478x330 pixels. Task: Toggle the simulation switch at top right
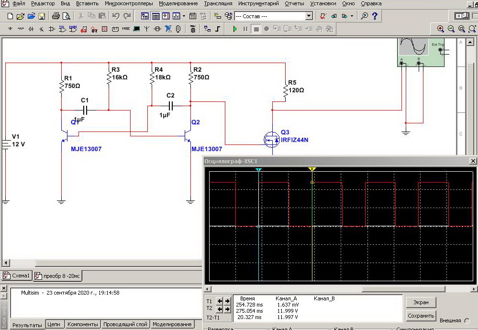(462, 16)
